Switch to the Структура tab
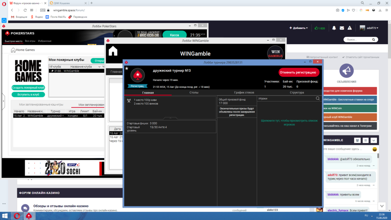 297,93
